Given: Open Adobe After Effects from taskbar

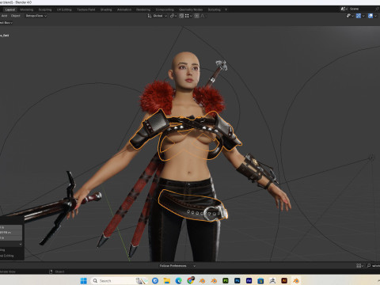Looking at the screenshot, I should coord(249,280).
